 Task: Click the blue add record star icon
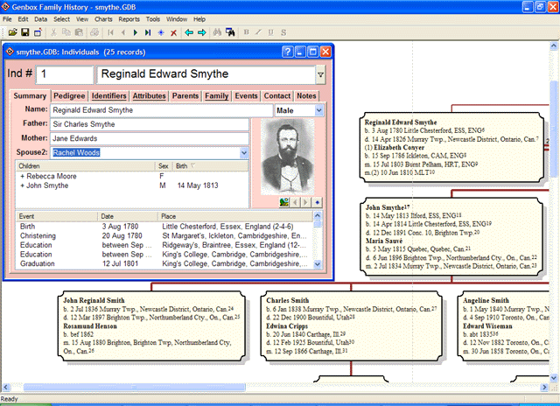[x=161, y=33]
